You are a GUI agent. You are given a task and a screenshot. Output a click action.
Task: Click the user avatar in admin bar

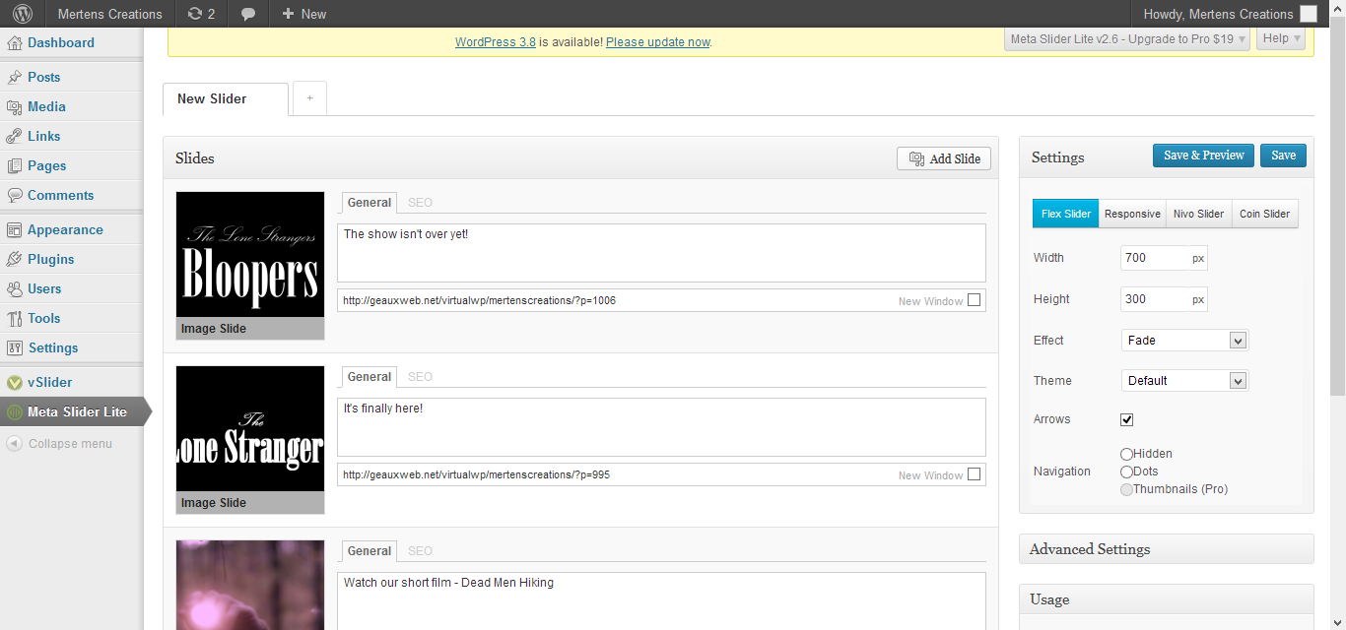(x=1309, y=14)
